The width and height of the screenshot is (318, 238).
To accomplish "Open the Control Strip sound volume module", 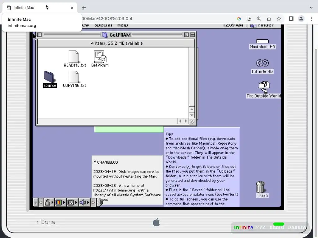I will pos(82,202).
